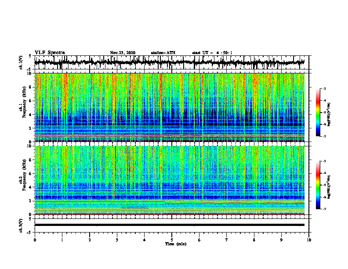Click time axis tick label '0'
Viewport: 348px width, 269px height.
35,240
